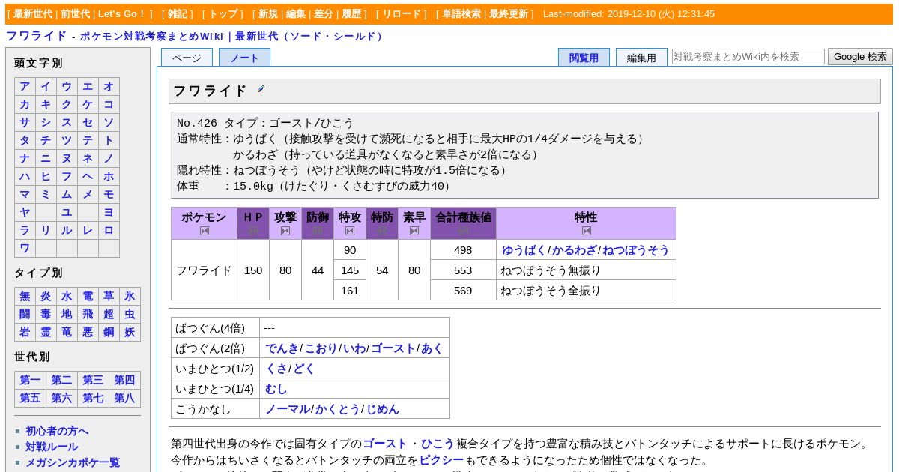Click こおり weakness type link
The height and width of the screenshot is (472, 899).
321,348
